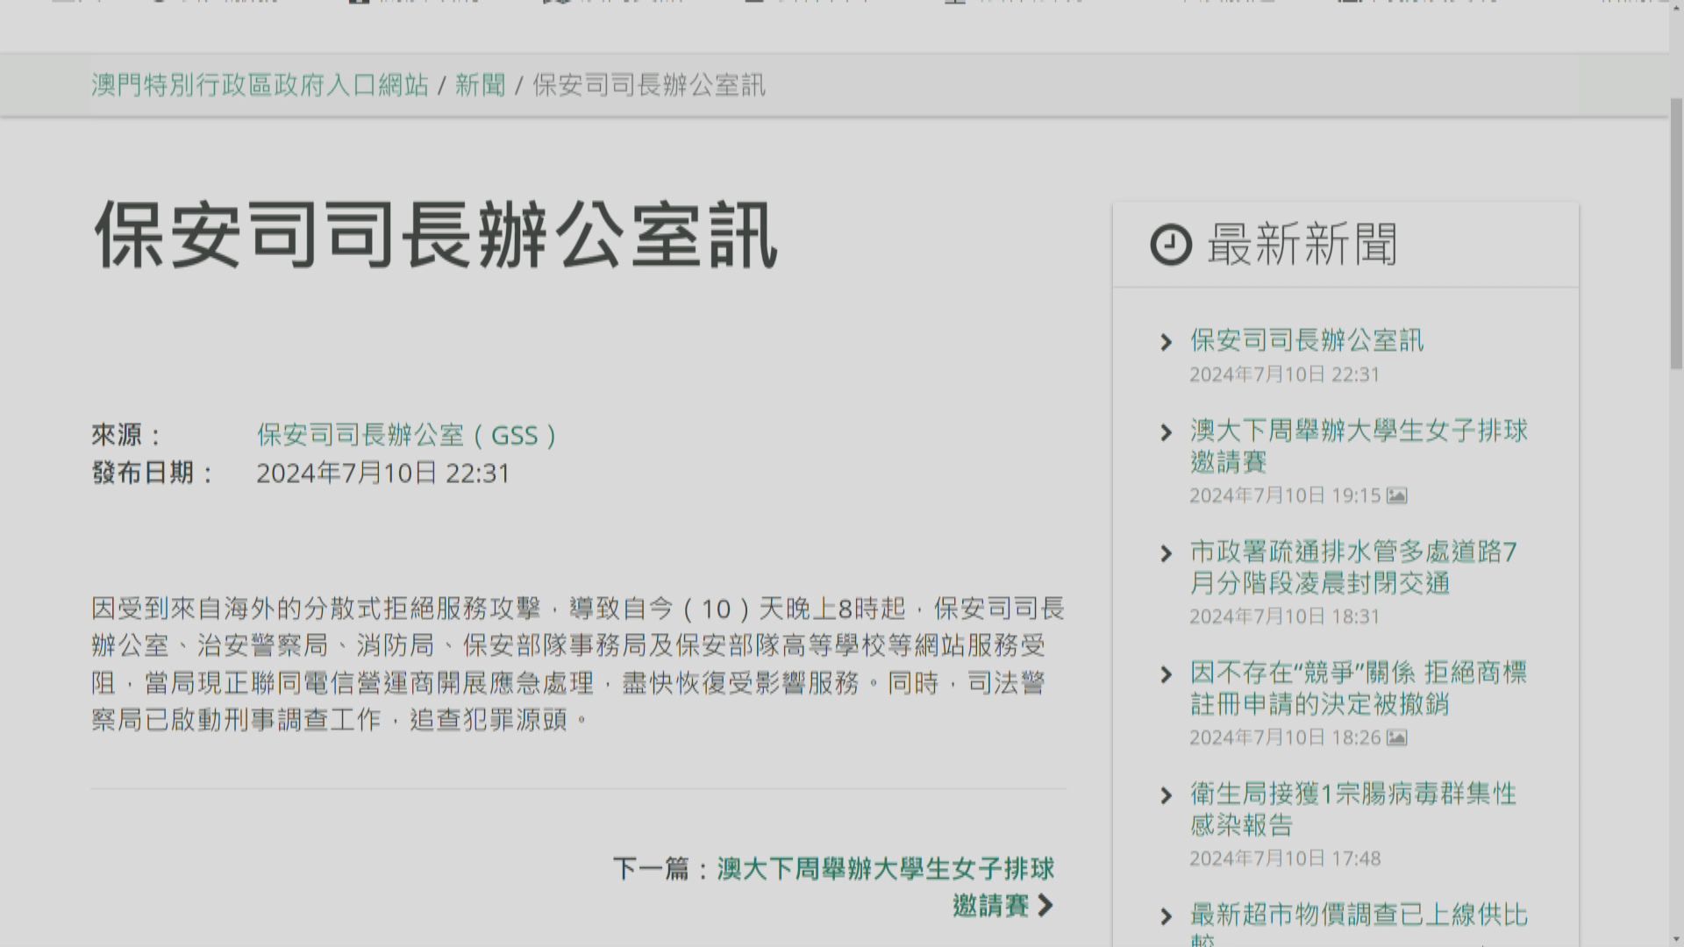
Task: Click the page vertical scrollbar thumb
Action: (x=1676, y=232)
